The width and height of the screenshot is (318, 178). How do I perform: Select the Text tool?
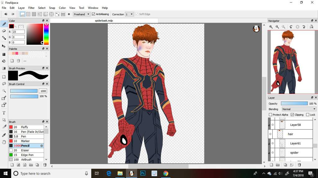4,113
